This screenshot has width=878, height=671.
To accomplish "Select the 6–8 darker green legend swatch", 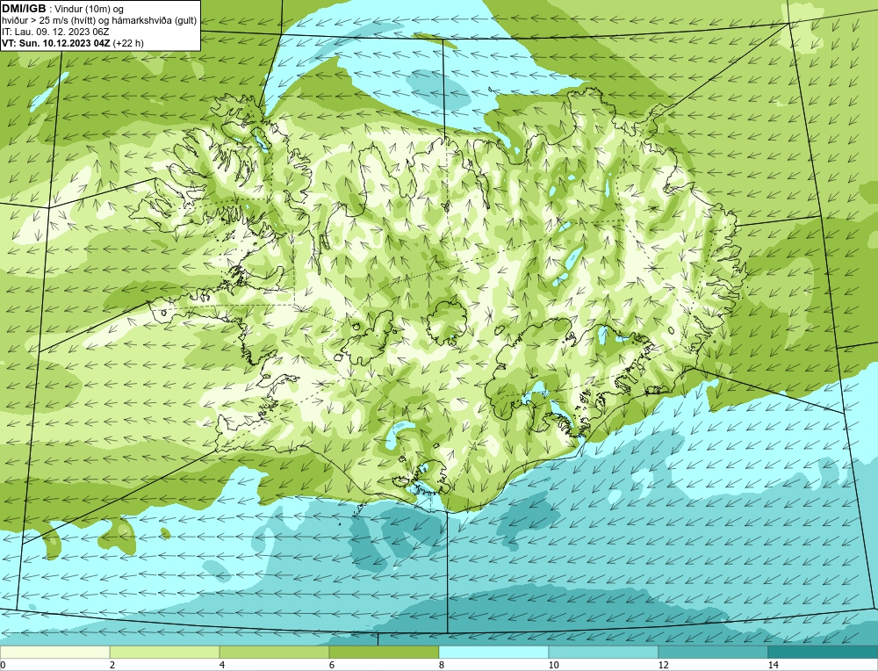I will [385, 652].
